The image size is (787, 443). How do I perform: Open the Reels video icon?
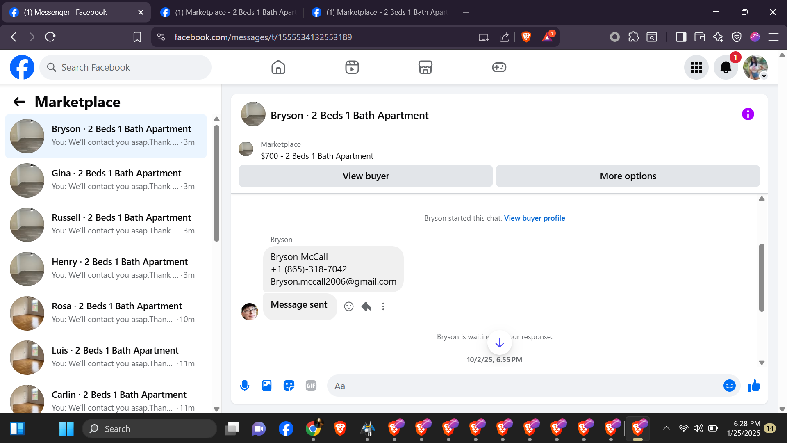pos(352,67)
